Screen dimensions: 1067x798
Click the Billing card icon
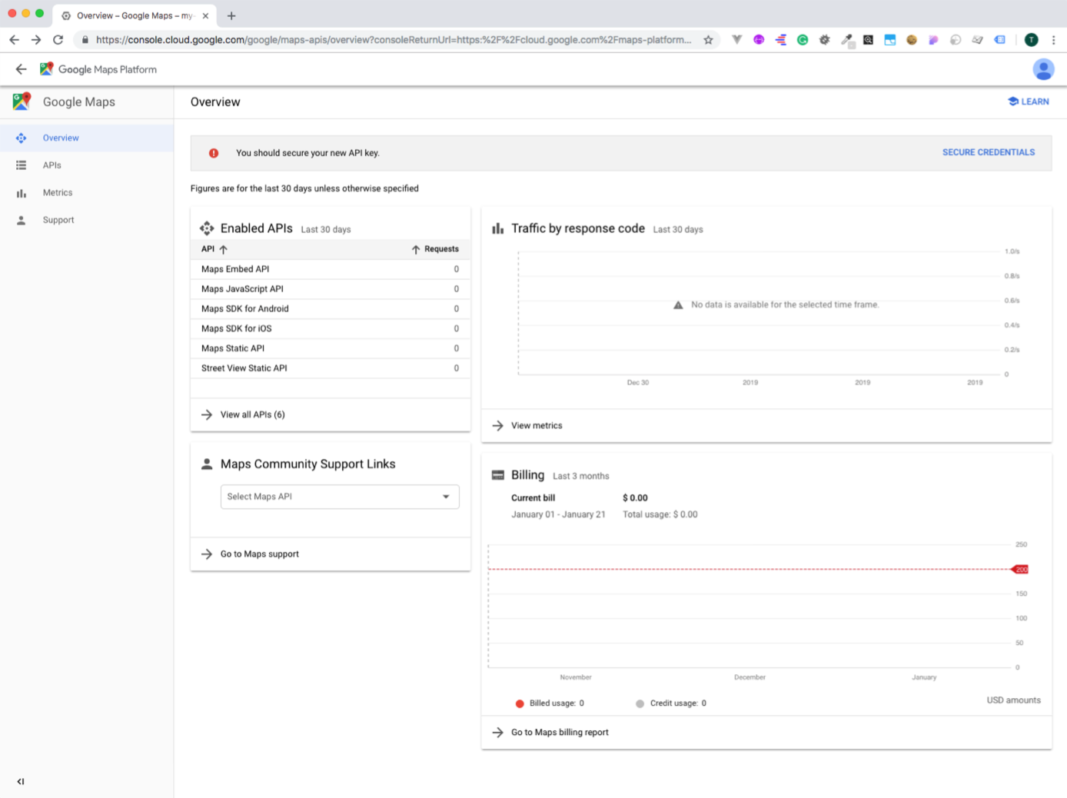[498, 475]
